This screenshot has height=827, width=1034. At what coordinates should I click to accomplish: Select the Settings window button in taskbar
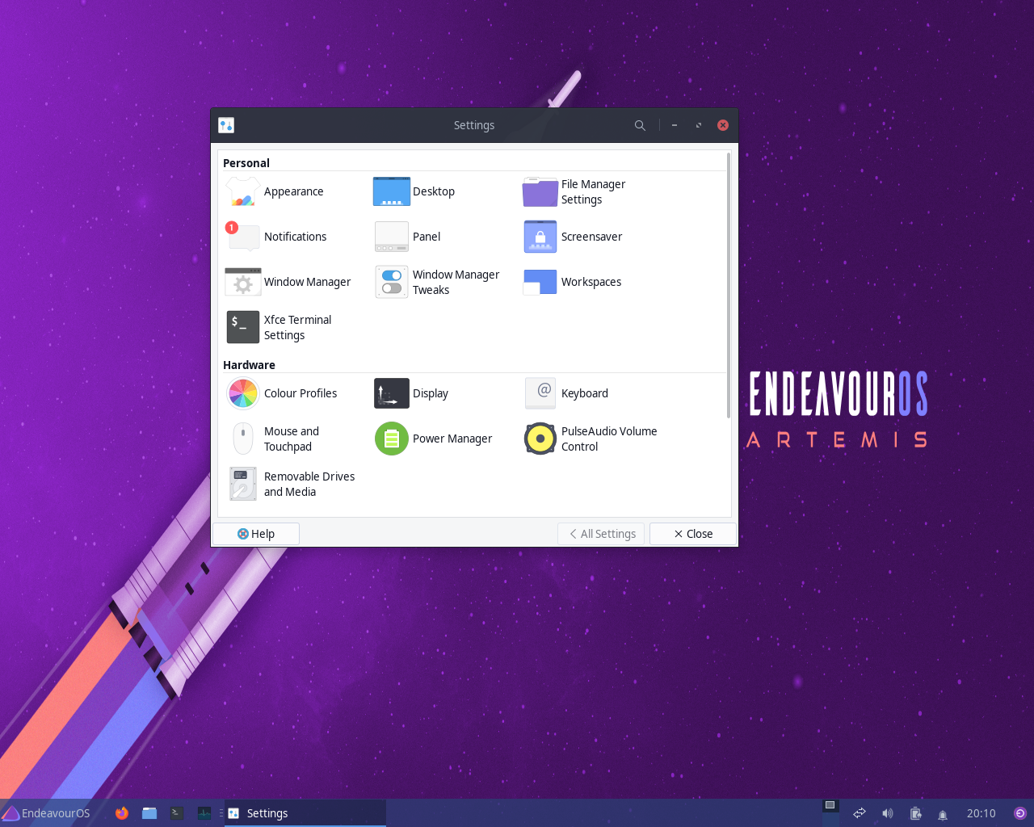[305, 813]
